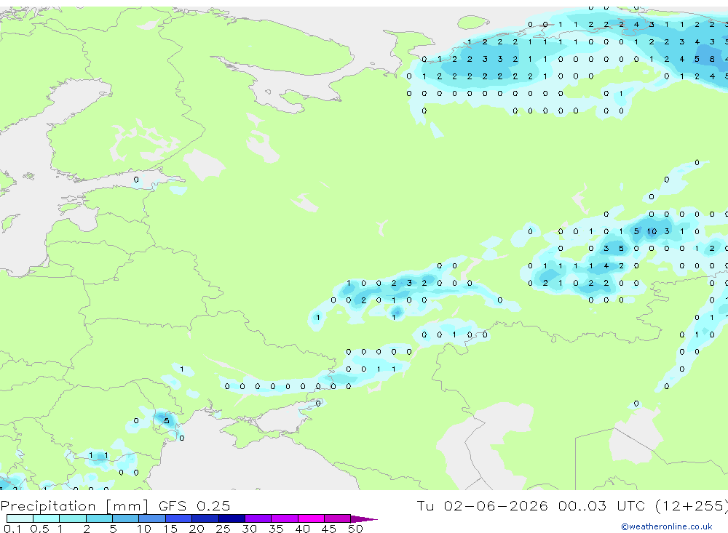
Task: Click the 2–5 mm legend color swatch
Action: [x=99, y=518]
